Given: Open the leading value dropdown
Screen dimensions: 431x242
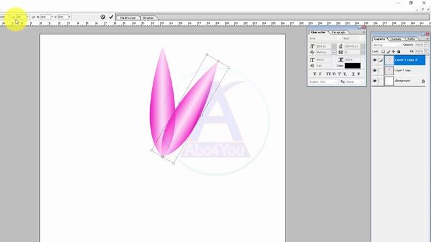Looking at the screenshot, I should [362, 46].
